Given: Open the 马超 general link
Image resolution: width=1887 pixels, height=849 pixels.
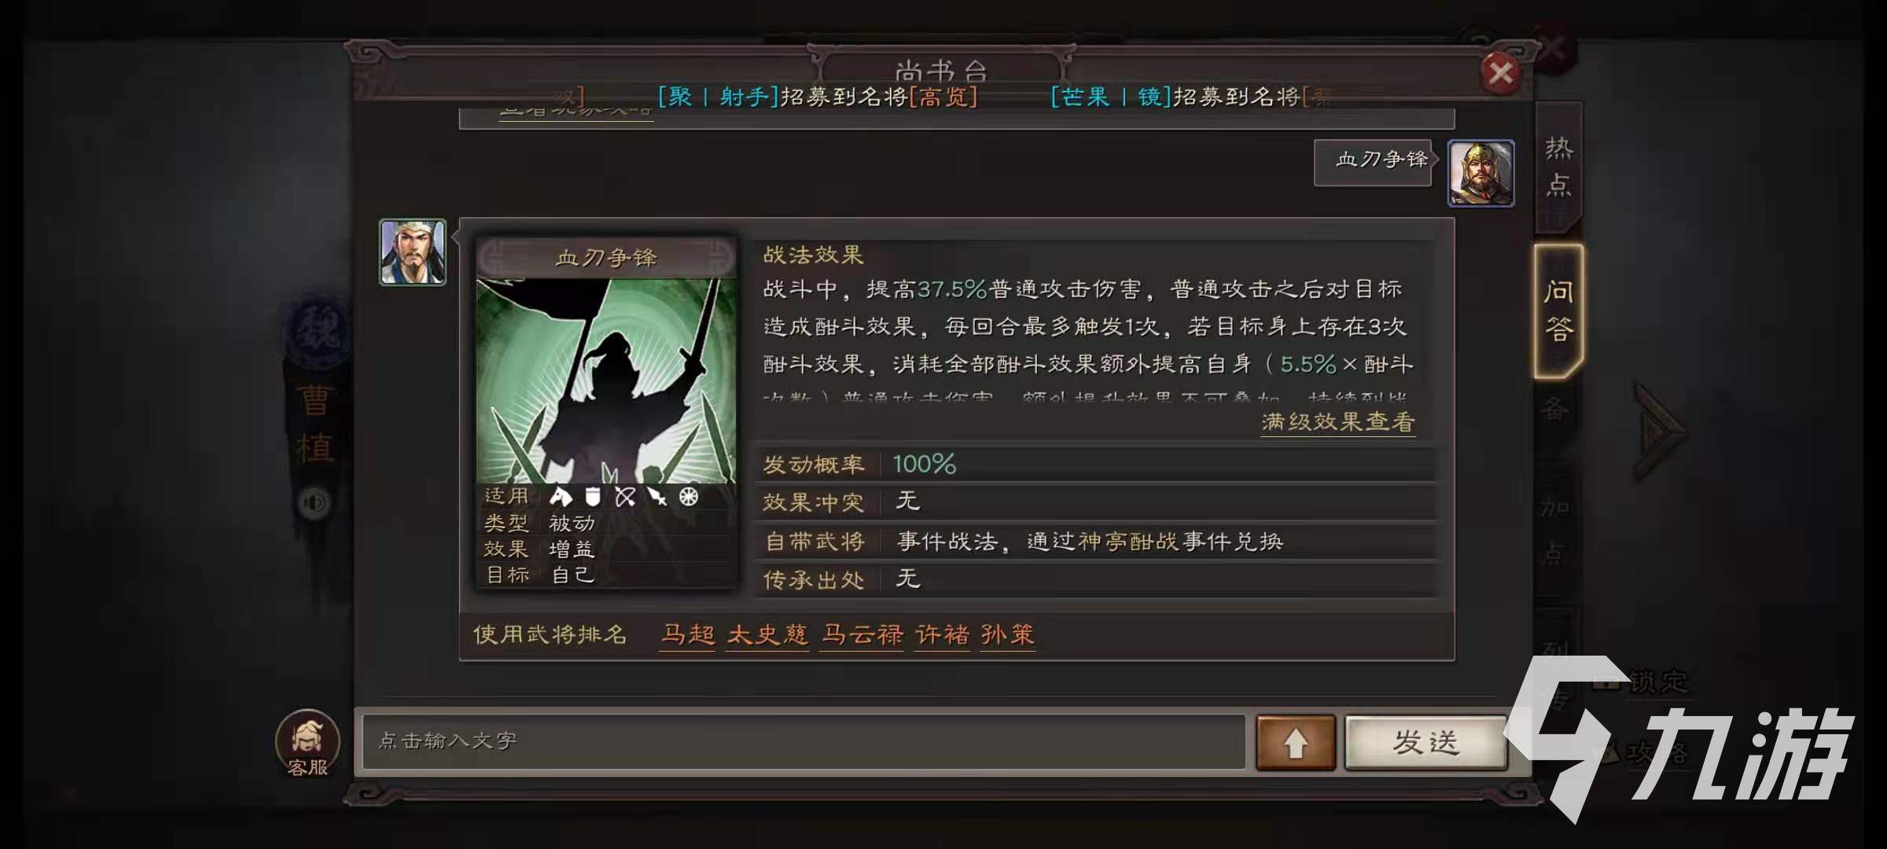Looking at the screenshot, I should tap(688, 634).
